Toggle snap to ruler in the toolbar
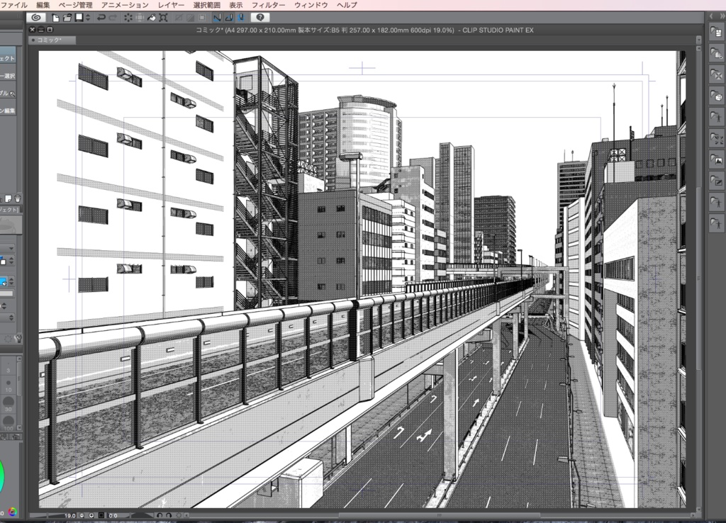 coord(217,18)
